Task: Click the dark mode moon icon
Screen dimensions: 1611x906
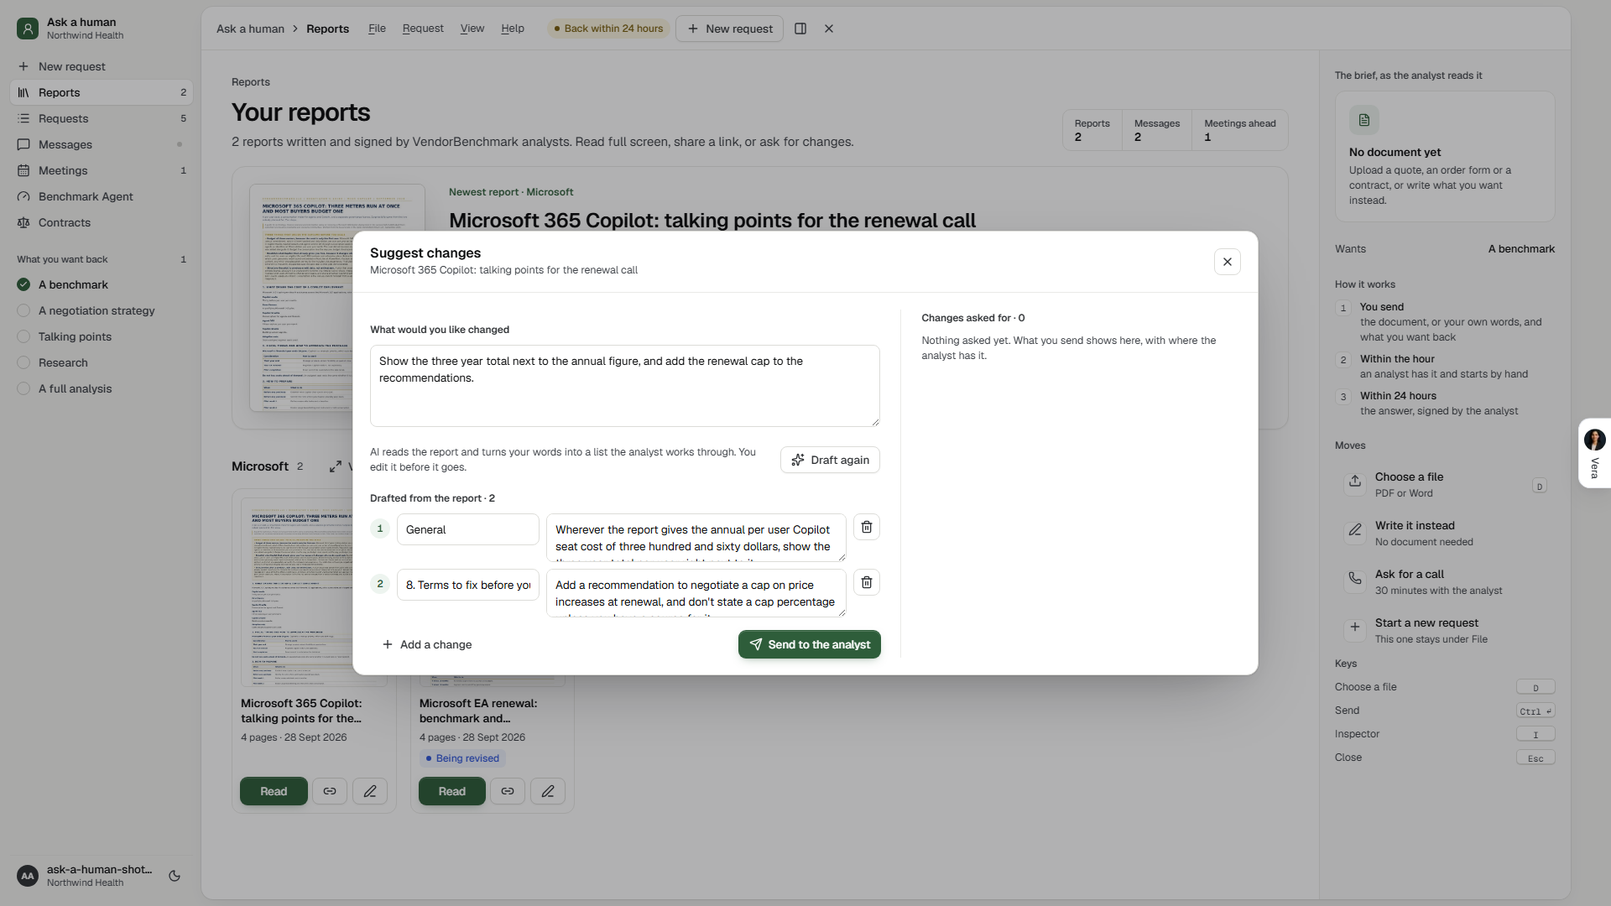Action: pos(175,876)
